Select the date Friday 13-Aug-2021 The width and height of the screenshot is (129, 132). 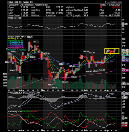coord(110,5)
